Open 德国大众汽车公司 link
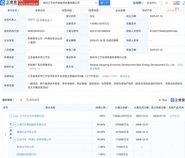 pos(26,132)
